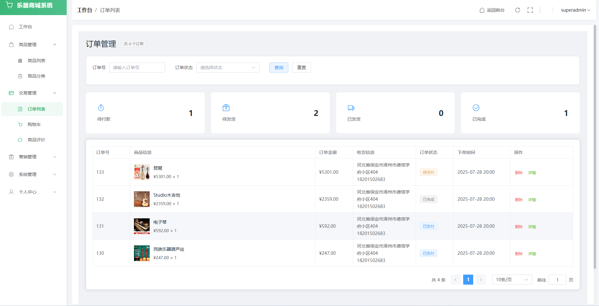Open the 10条/页 page size dropdown

[512, 280]
